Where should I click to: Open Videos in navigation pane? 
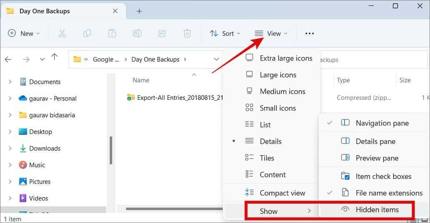pyautogui.click(x=34, y=198)
